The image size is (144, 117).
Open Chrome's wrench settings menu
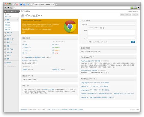(139, 8)
